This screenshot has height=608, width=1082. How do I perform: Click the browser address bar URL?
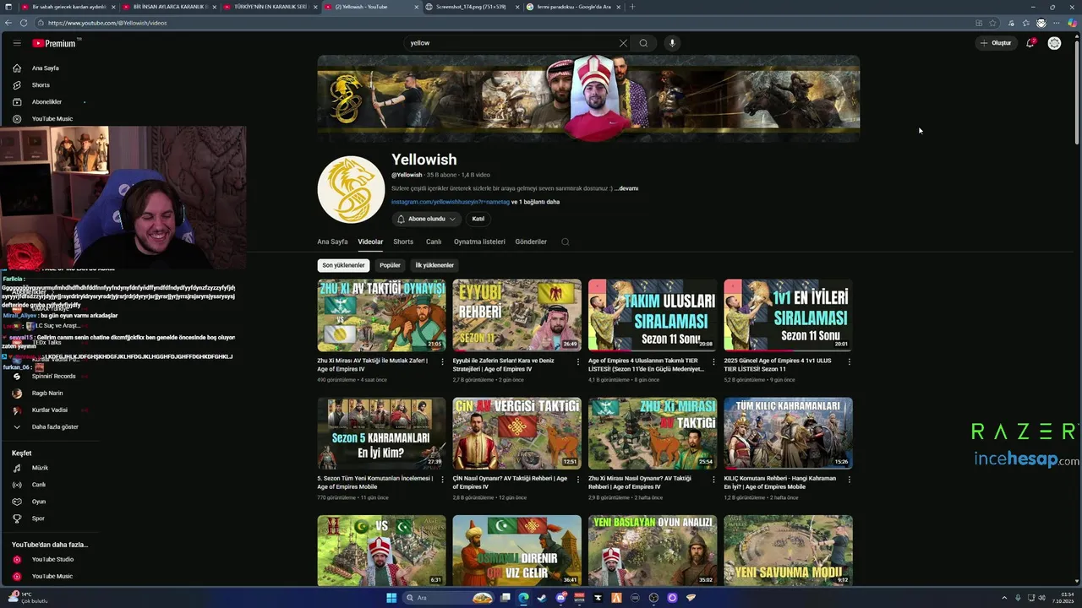[107, 23]
